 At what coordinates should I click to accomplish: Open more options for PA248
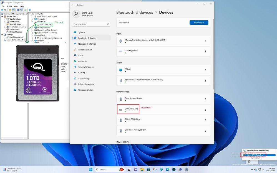click(205, 70)
